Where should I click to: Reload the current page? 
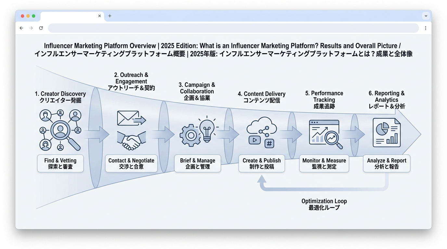click(41, 28)
